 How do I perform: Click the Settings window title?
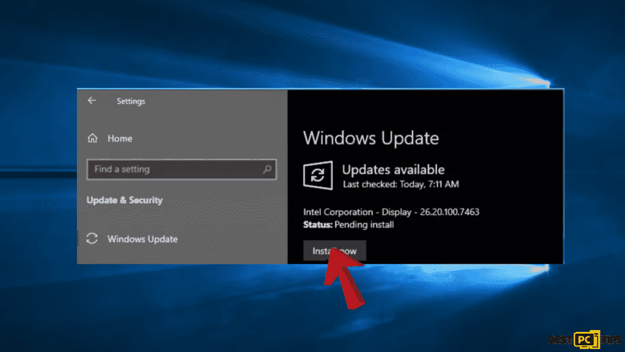point(131,101)
